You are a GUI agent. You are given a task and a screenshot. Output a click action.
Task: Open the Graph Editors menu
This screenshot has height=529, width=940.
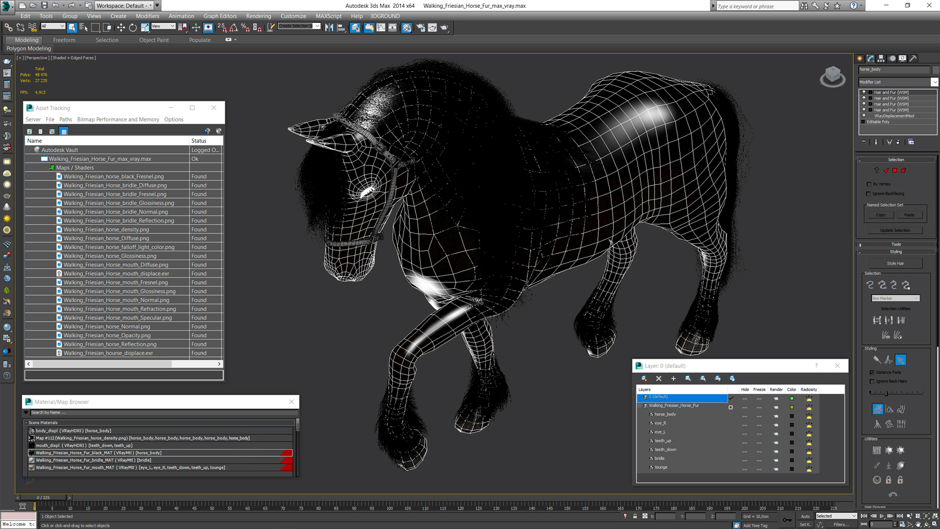220,16
